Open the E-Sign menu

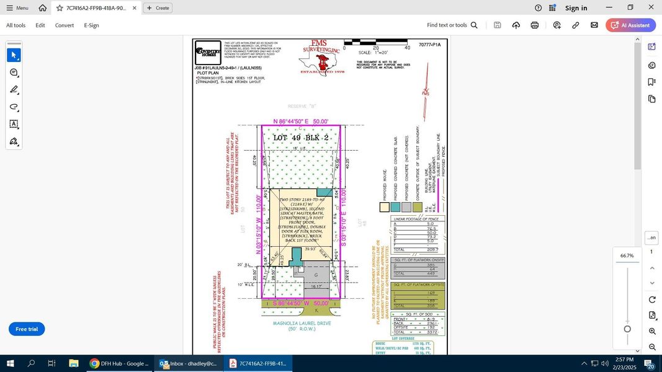(92, 25)
